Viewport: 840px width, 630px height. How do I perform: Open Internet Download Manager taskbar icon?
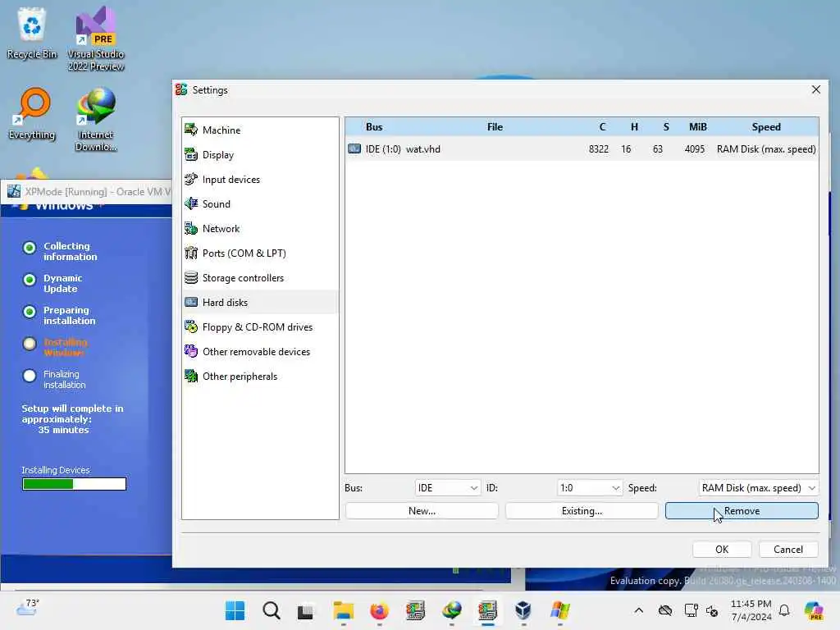(452, 610)
